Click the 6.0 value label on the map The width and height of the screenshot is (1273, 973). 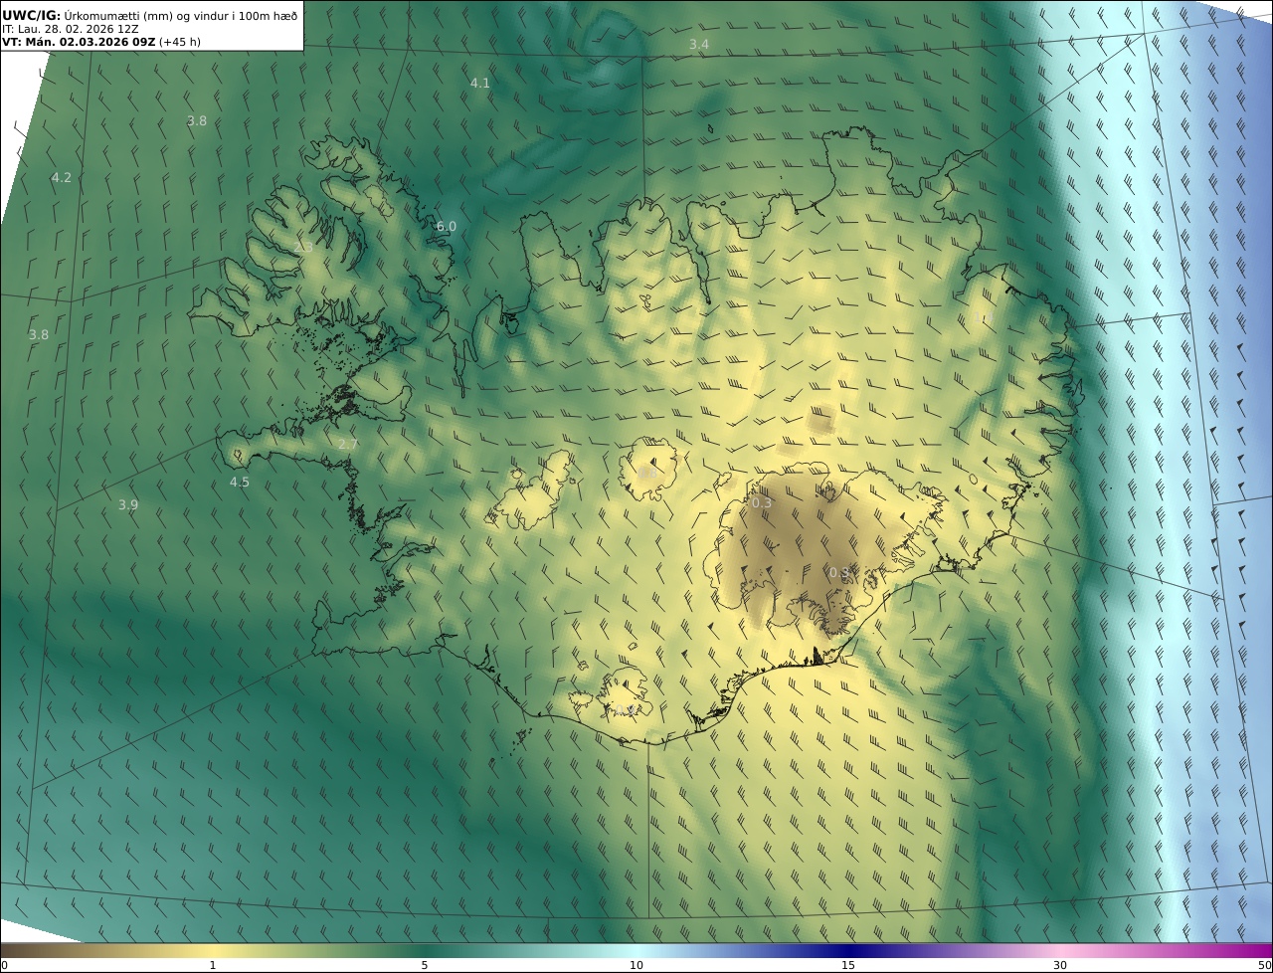pyautogui.click(x=447, y=227)
